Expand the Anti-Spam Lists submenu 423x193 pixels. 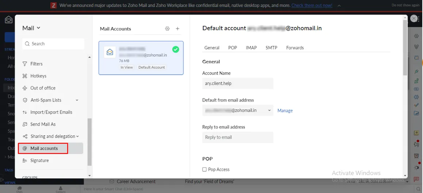click(77, 100)
